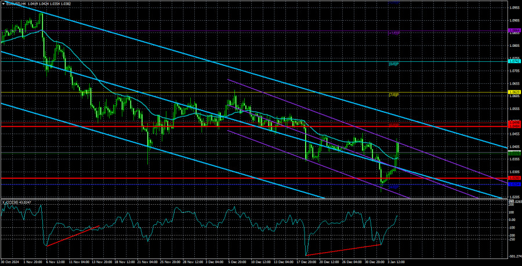
Task: Select the yellow [7/8]P Murray level label
Action: (x=393, y=94)
